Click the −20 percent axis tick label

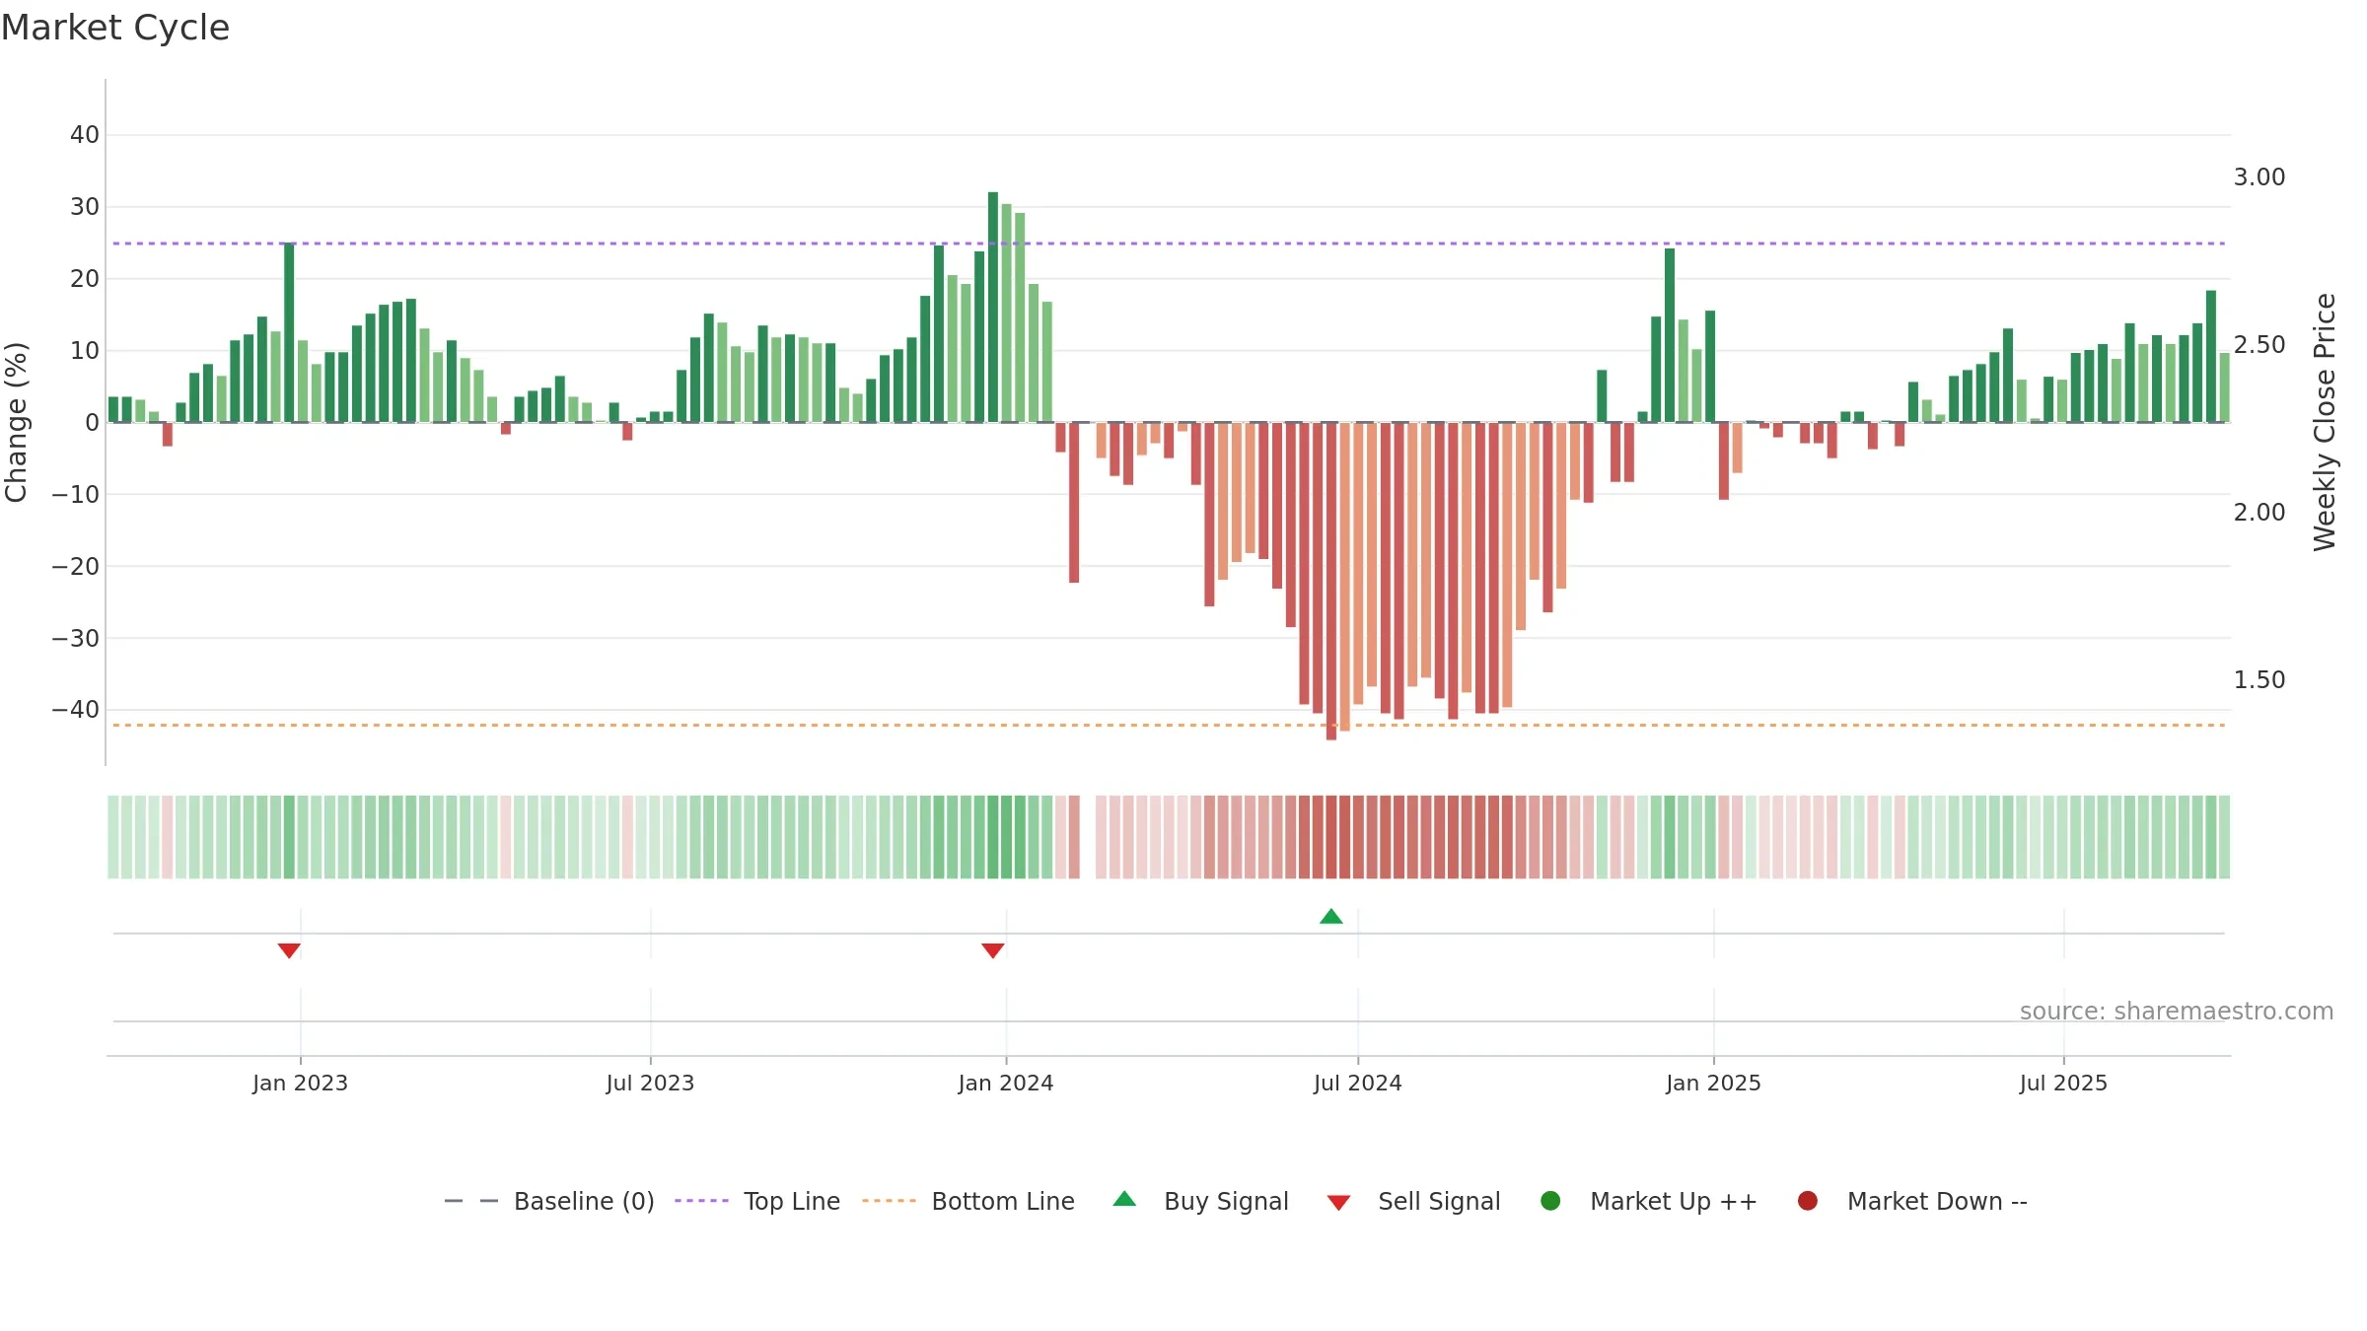pyautogui.click(x=75, y=566)
